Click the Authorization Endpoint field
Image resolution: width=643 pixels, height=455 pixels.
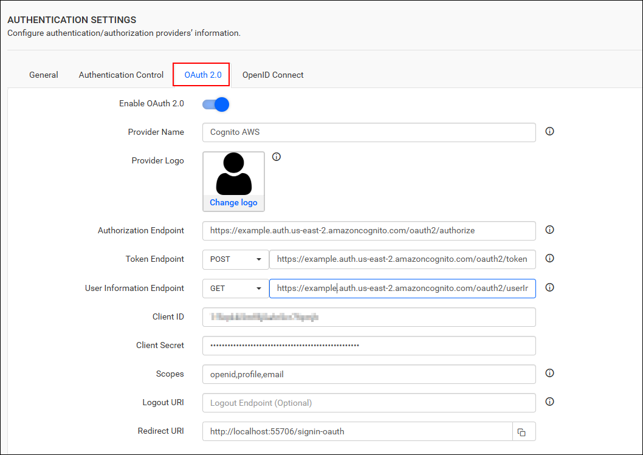point(369,231)
